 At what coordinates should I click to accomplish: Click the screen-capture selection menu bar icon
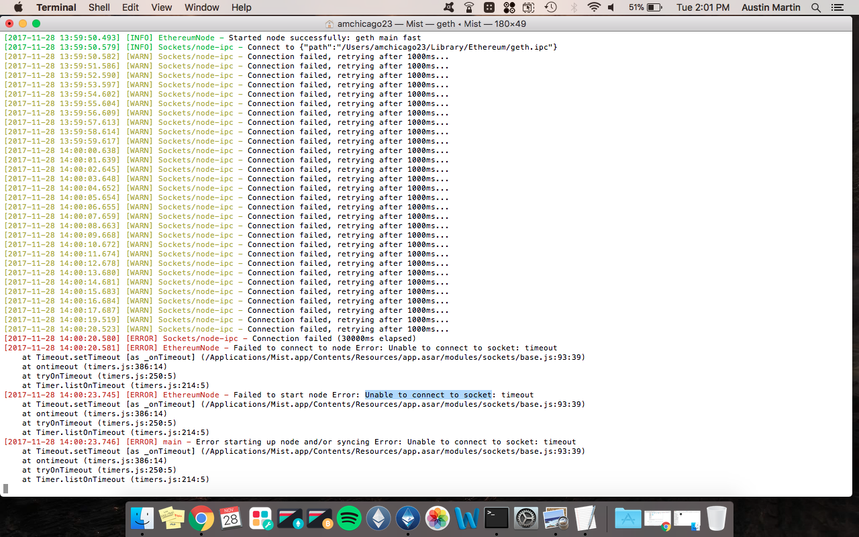(x=529, y=7)
